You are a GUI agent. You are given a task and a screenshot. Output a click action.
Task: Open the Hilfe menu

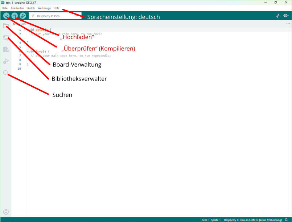tap(56, 8)
